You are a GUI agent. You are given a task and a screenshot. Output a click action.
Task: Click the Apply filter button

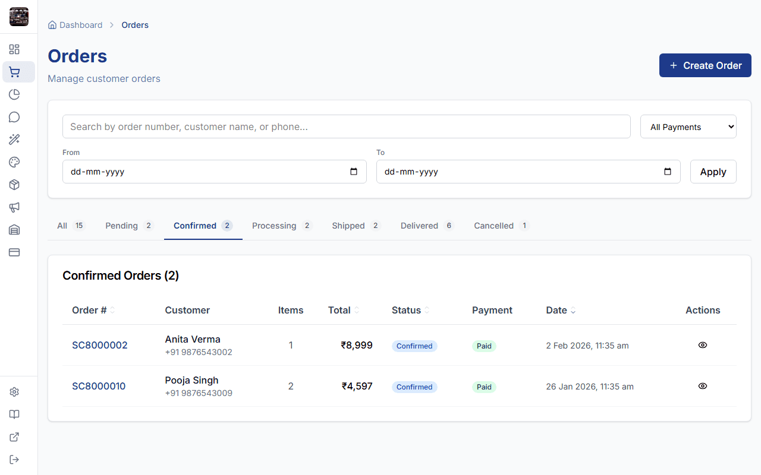(713, 172)
